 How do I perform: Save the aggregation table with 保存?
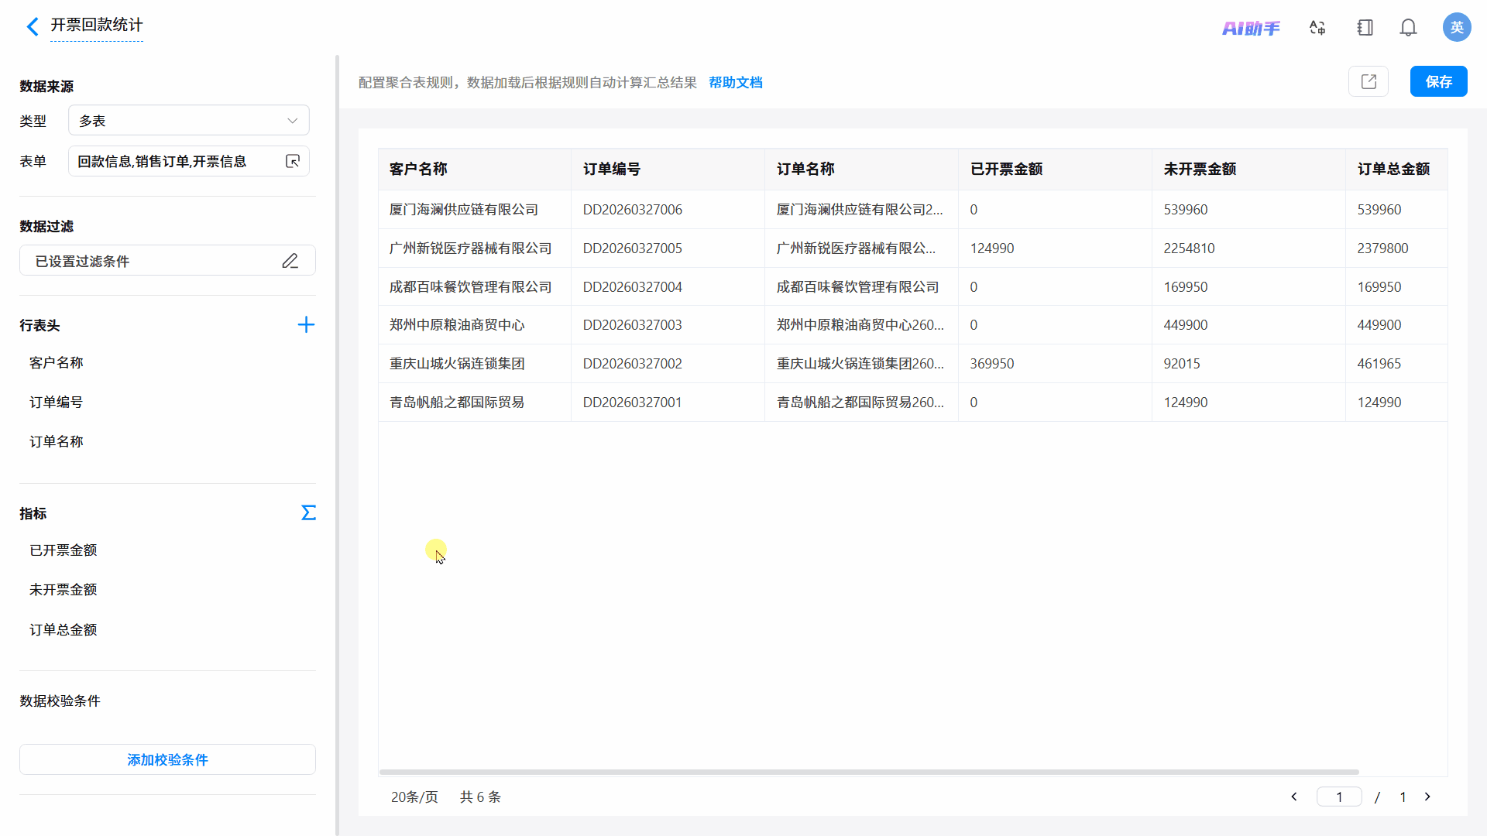pos(1438,81)
